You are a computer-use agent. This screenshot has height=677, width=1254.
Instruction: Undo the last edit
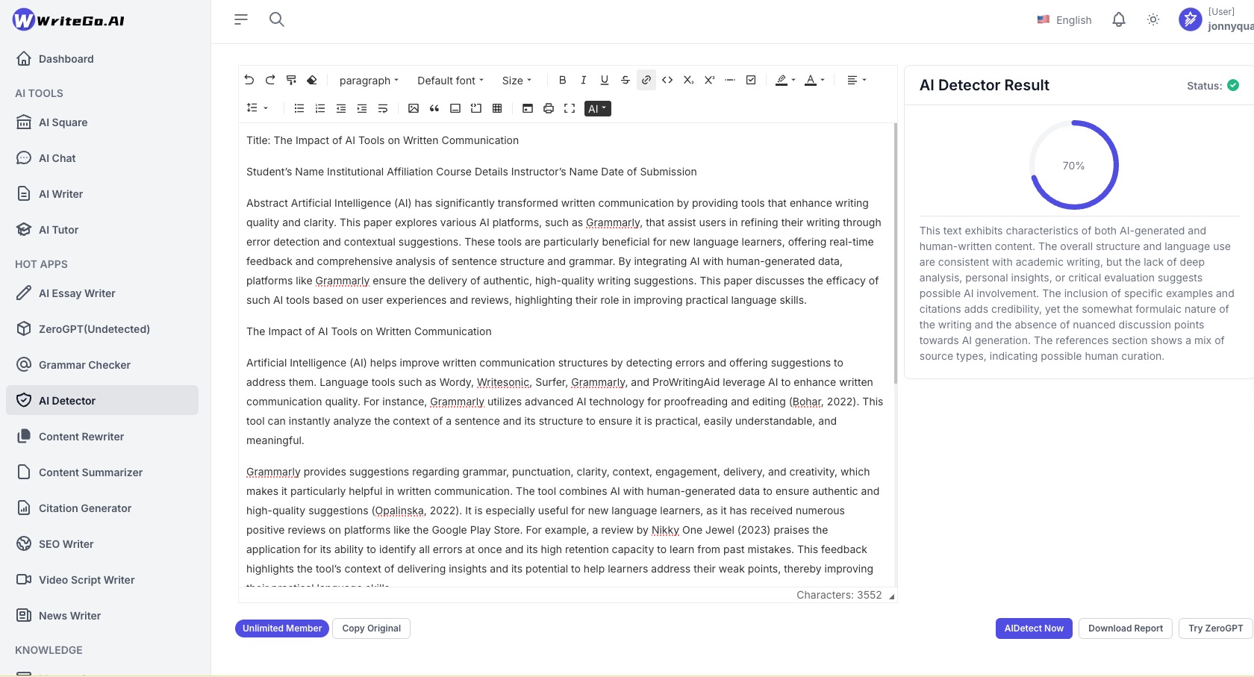[249, 80]
